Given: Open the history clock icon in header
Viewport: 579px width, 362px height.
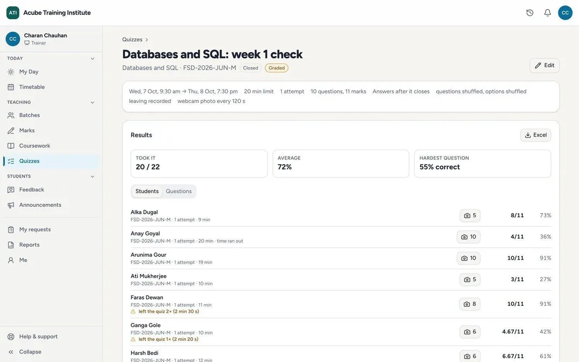Looking at the screenshot, I should (x=530, y=12).
